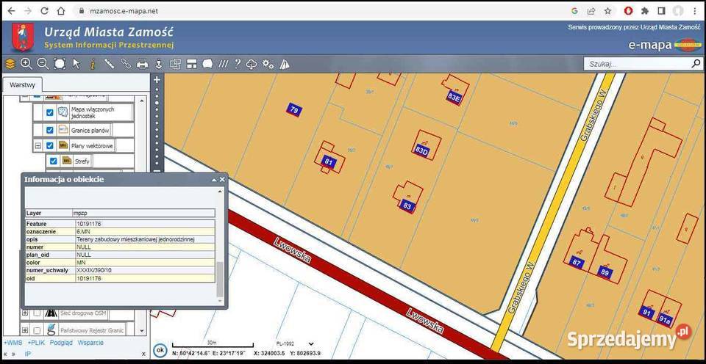Screen dimensions: 706x364
Task: Open the printer tool in toolbar
Action: coord(142,65)
